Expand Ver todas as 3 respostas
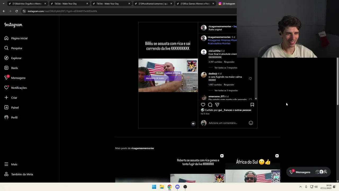 226,90
